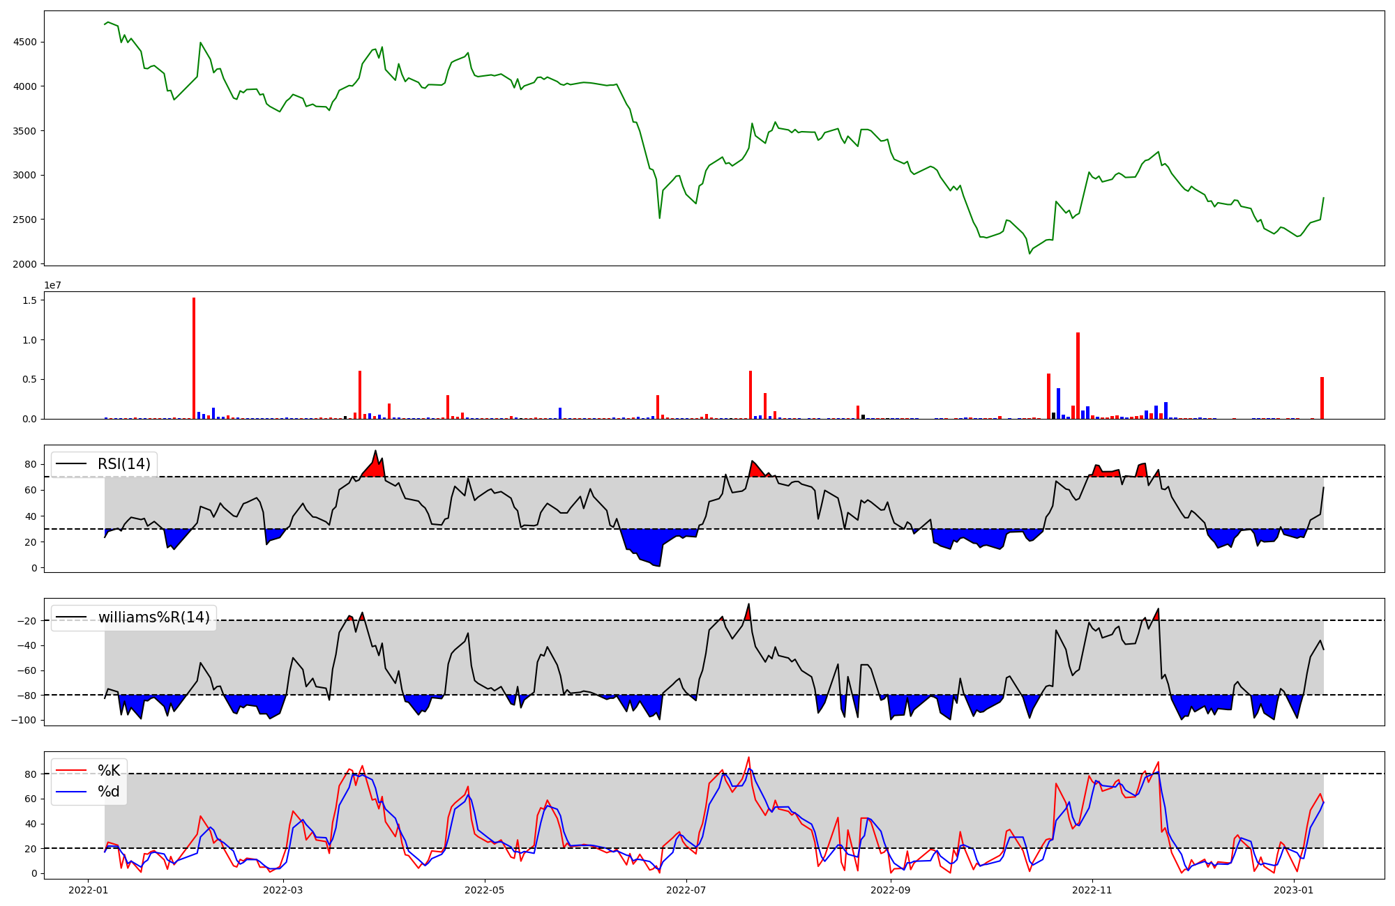Click the 4500 price axis tick label
1395x906 pixels.
tap(25, 42)
